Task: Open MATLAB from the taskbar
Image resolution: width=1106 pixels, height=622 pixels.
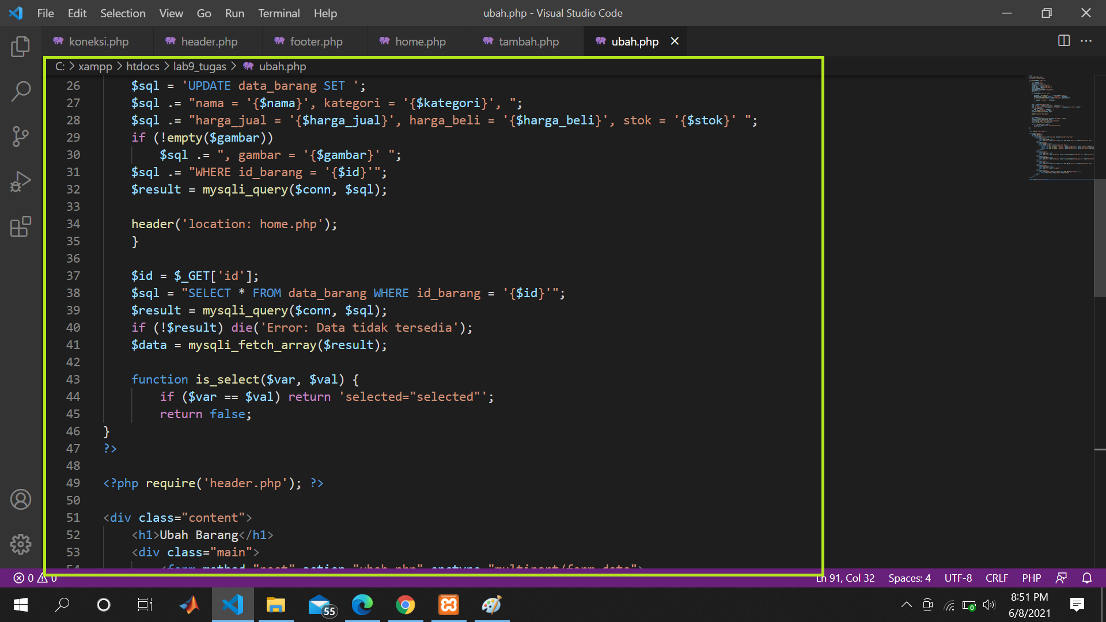Action: (x=190, y=605)
